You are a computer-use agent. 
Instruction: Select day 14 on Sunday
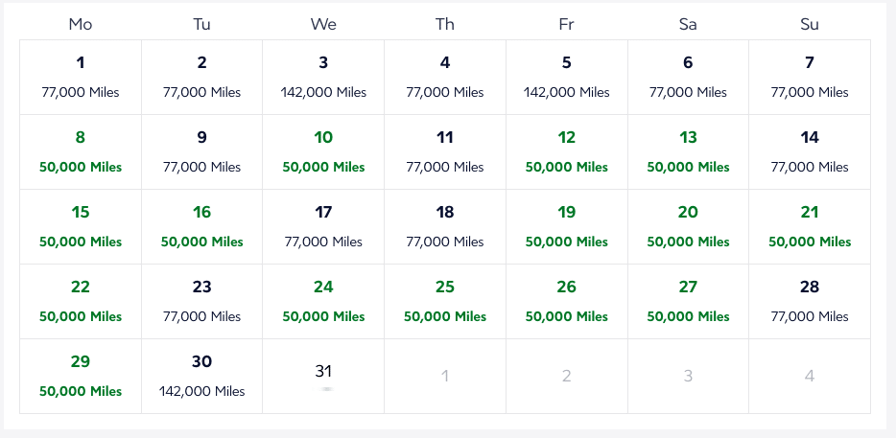pos(810,151)
